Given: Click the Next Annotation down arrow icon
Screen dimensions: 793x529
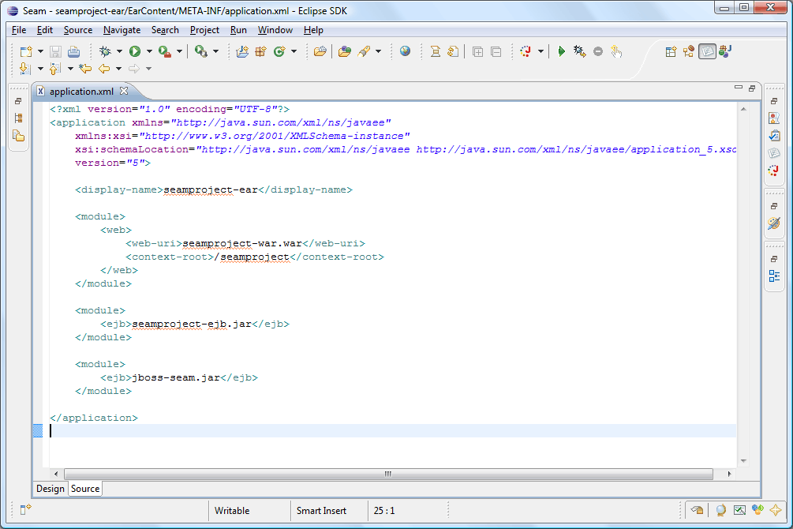Looking at the screenshot, I should click(24, 69).
